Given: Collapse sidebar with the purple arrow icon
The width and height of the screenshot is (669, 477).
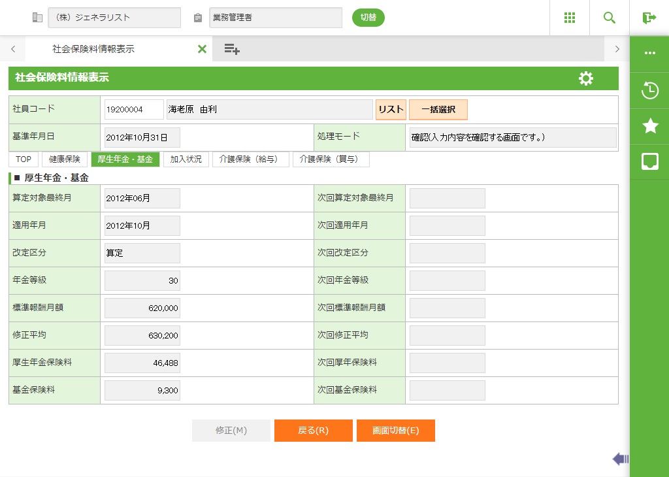Looking at the screenshot, I should (x=620, y=459).
